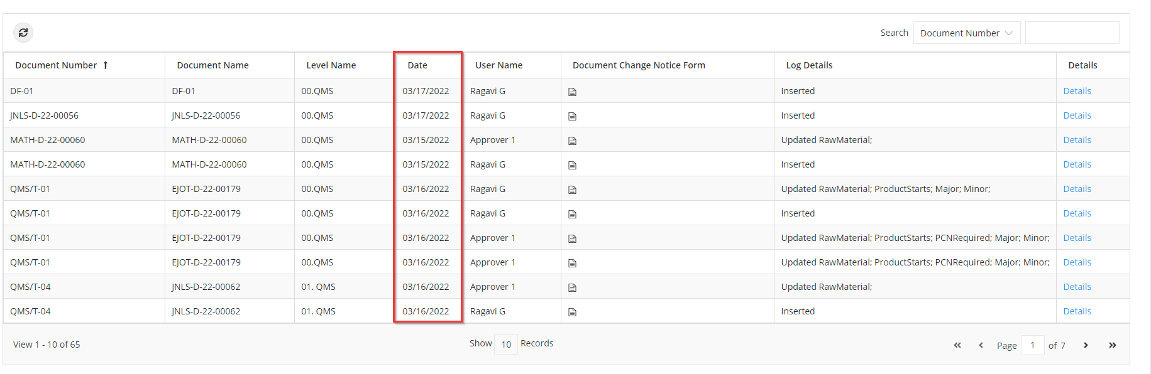The height and width of the screenshot is (374, 1151).
Task: Jump to the last page arrow
Action: click(x=1113, y=345)
